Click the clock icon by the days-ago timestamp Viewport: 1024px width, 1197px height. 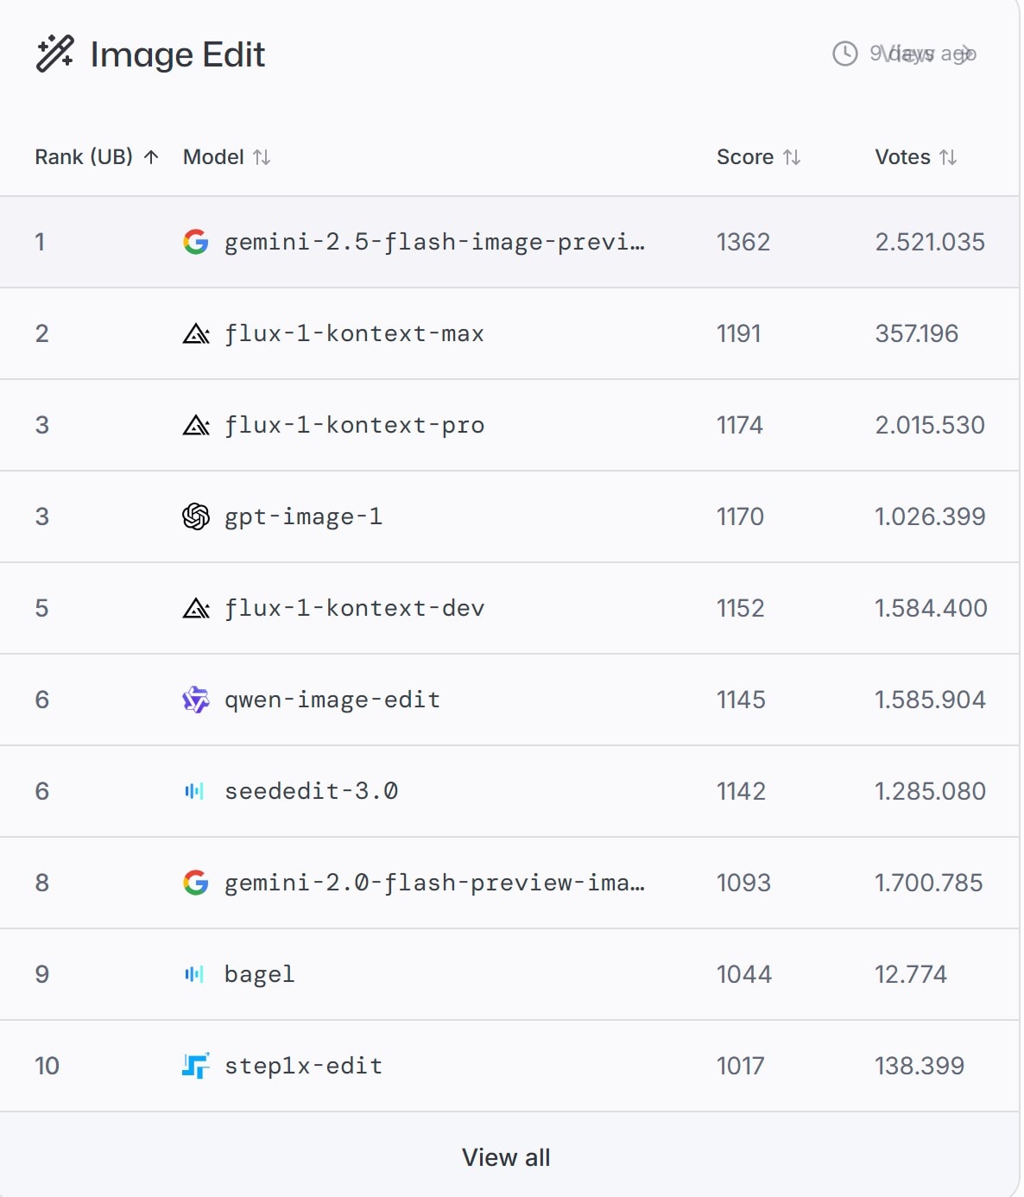(844, 54)
